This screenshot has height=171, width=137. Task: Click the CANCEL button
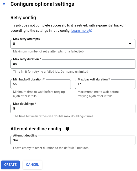click(33, 164)
